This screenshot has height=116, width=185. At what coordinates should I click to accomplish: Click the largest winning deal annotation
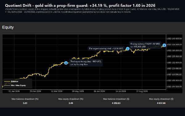tap(106, 49)
